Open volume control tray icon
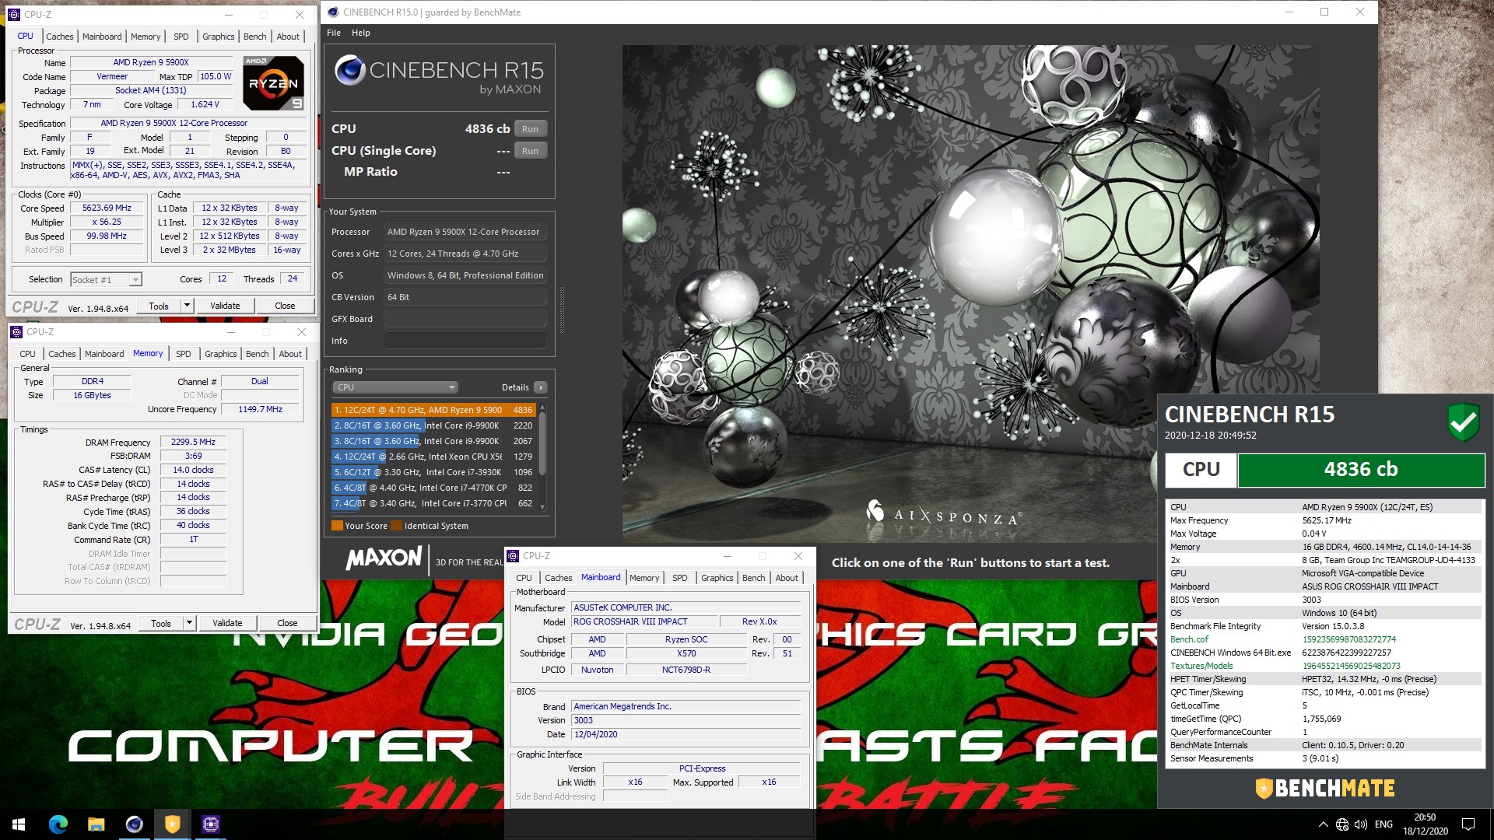Image resolution: width=1494 pixels, height=840 pixels. tap(1361, 824)
